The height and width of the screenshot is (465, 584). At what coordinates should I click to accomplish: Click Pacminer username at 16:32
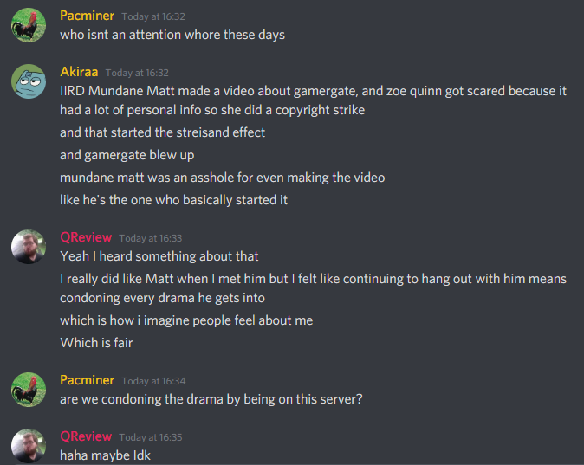[x=88, y=16]
